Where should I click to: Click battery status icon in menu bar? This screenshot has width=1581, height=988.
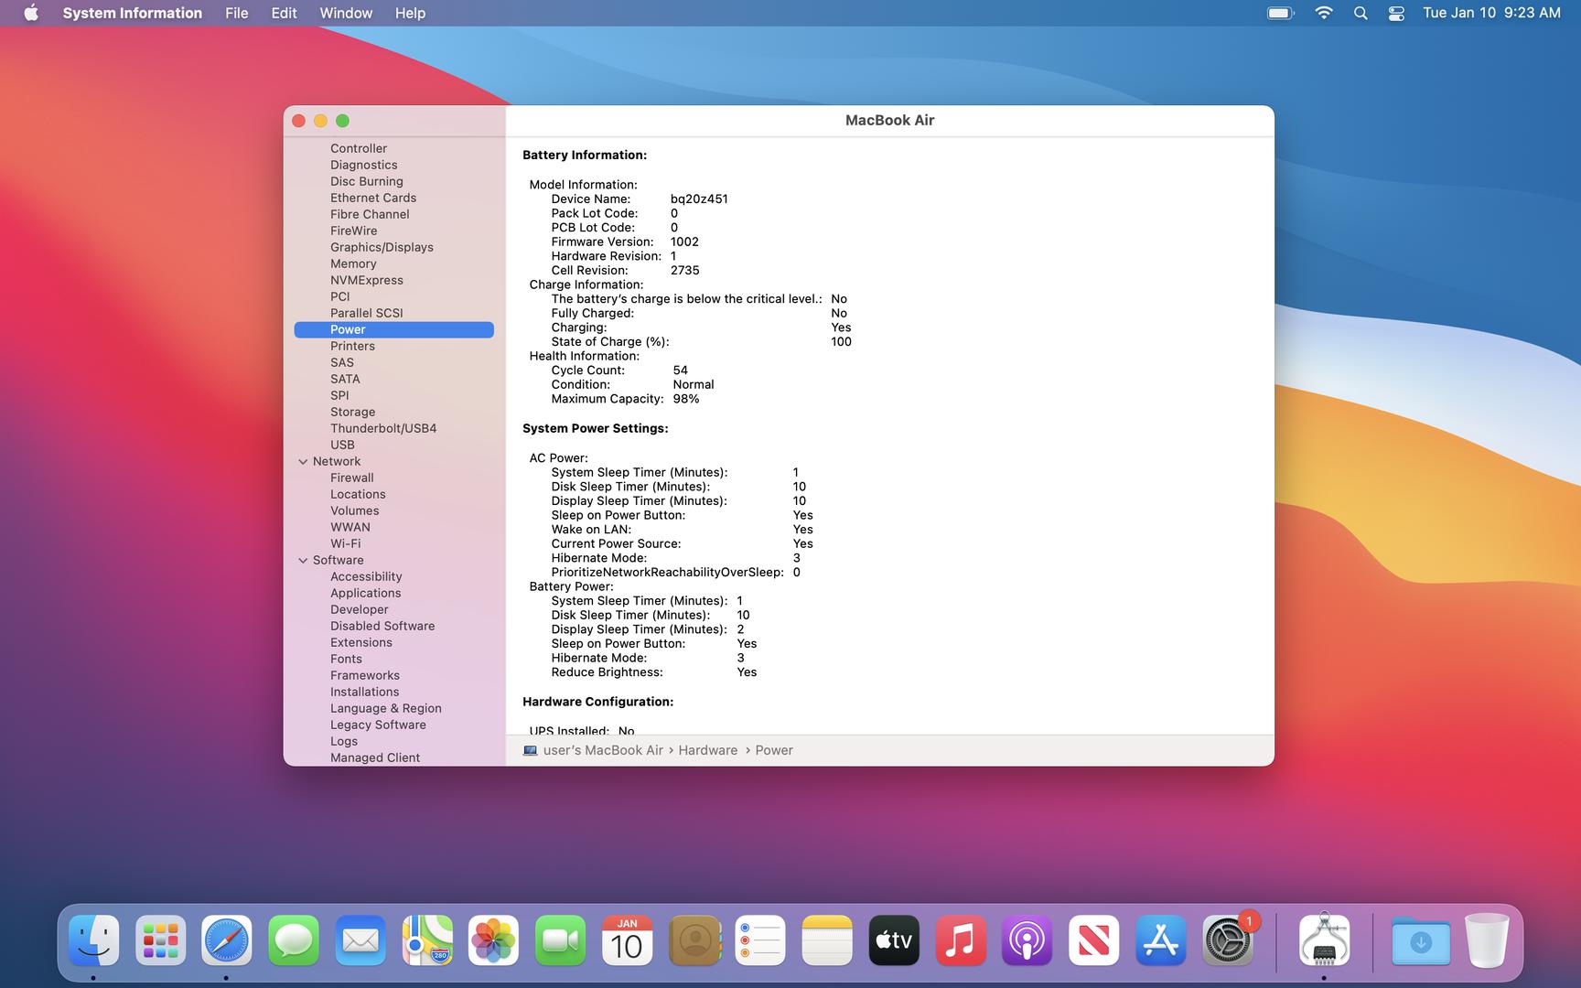(1280, 13)
